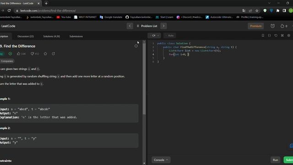Open the Discord bookmark
Screen dimensions: 293x165
[190, 17]
